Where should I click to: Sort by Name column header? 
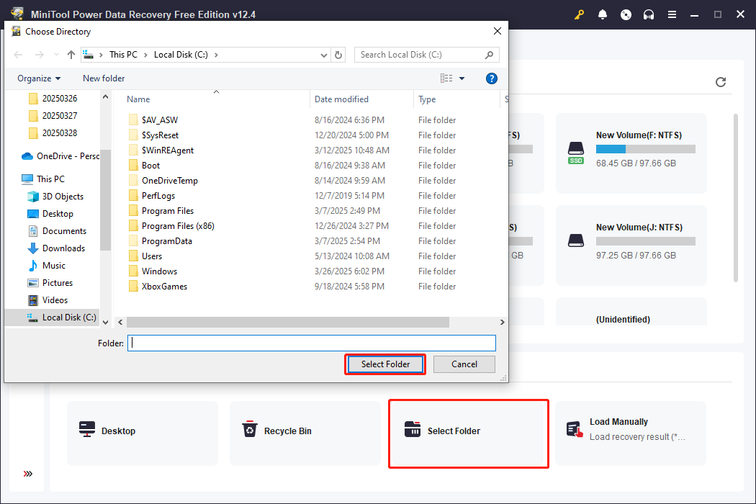click(x=138, y=99)
